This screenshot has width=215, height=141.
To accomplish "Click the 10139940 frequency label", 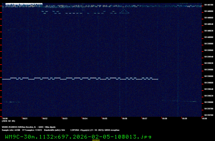I will coord(209,57).
